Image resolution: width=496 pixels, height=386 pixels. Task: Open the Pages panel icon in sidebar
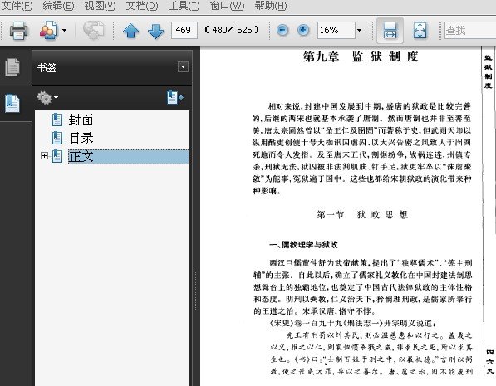(x=12, y=66)
